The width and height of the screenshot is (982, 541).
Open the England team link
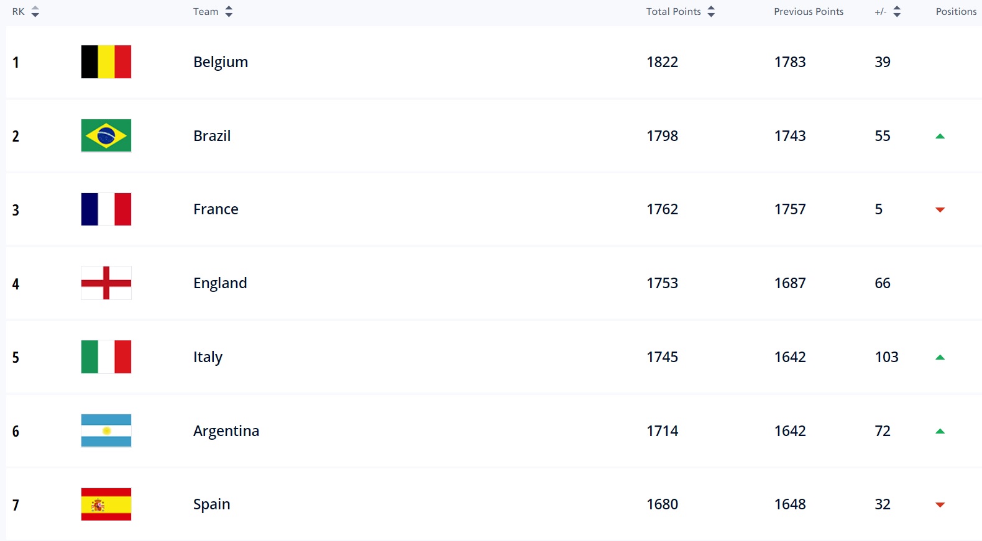(220, 283)
